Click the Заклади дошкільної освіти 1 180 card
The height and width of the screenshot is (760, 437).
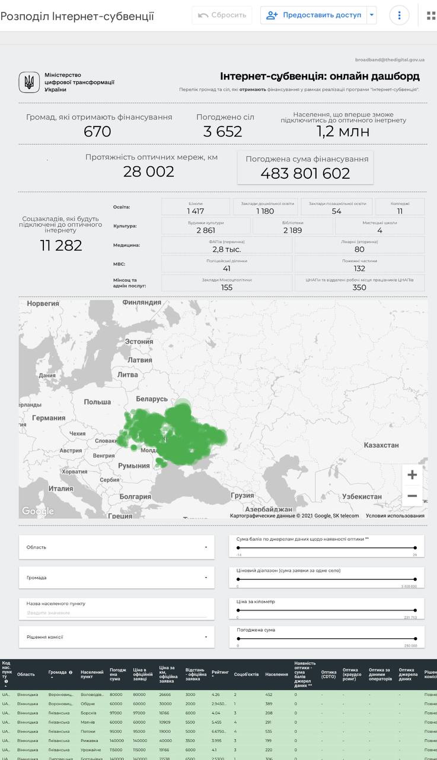pos(265,207)
